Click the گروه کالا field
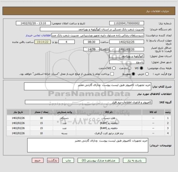Image resolution: width=178 pixels, height=172 pixels. (x=88, y=102)
